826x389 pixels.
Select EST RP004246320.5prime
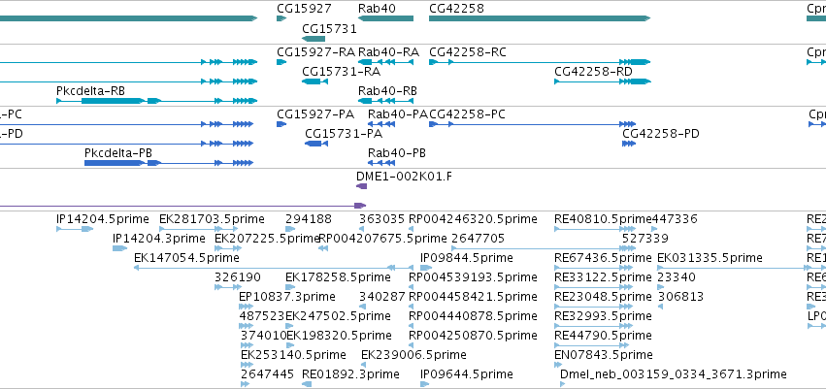click(x=411, y=228)
